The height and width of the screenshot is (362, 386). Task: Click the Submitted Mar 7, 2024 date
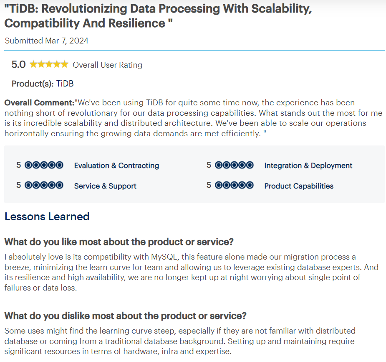(x=46, y=41)
